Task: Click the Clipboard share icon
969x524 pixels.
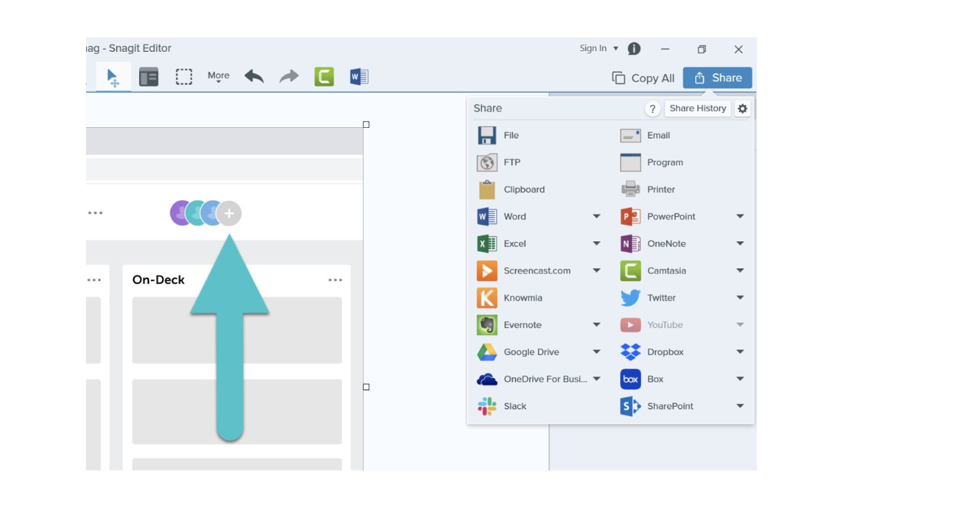Action: point(487,190)
